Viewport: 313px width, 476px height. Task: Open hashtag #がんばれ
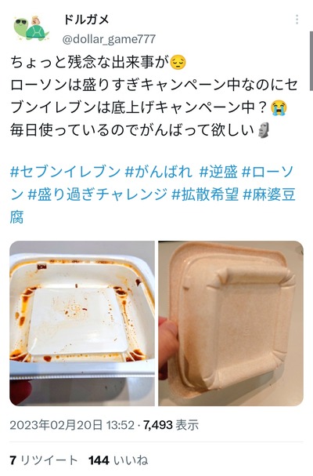(x=159, y=172)
